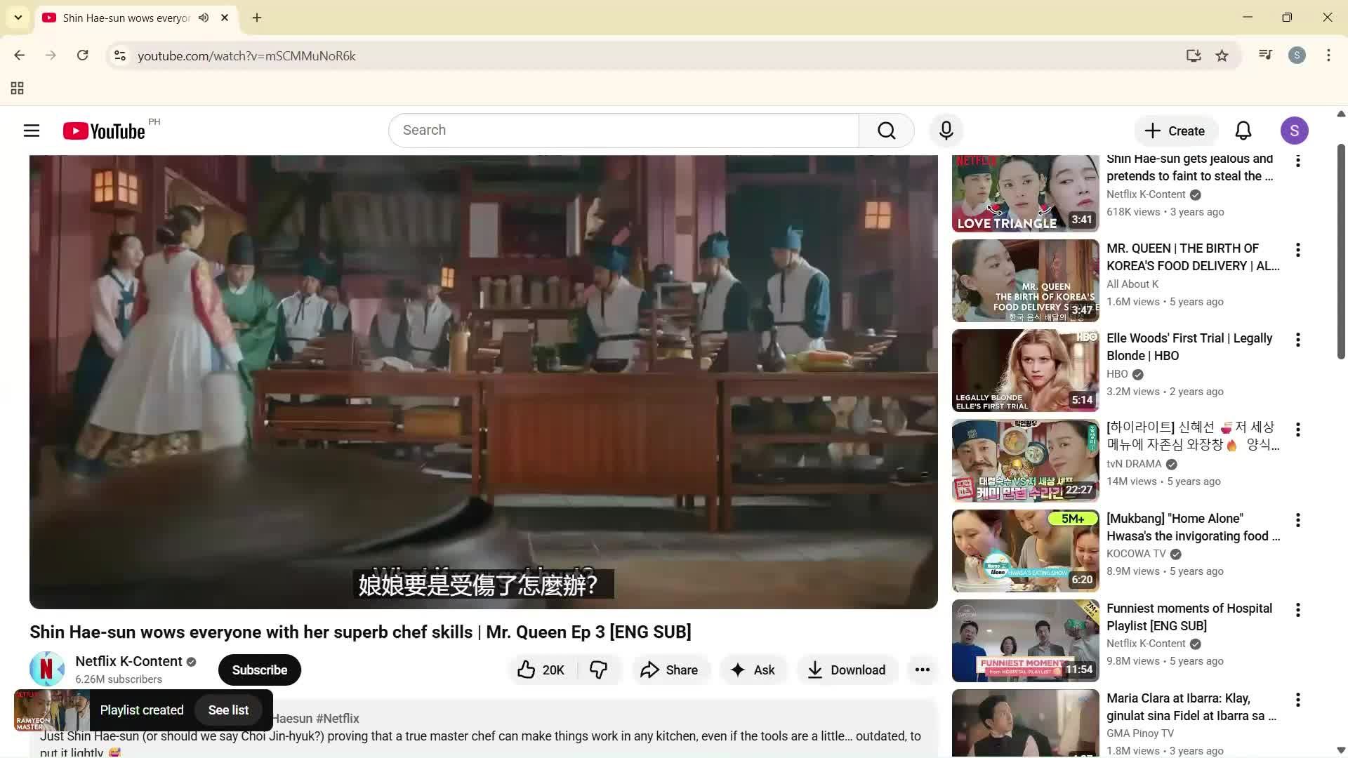The width and height of the screenshot is (1348, 758).
Task: Open the Hwasa mukbang video thumbnail
Action: pos(1024,550)
